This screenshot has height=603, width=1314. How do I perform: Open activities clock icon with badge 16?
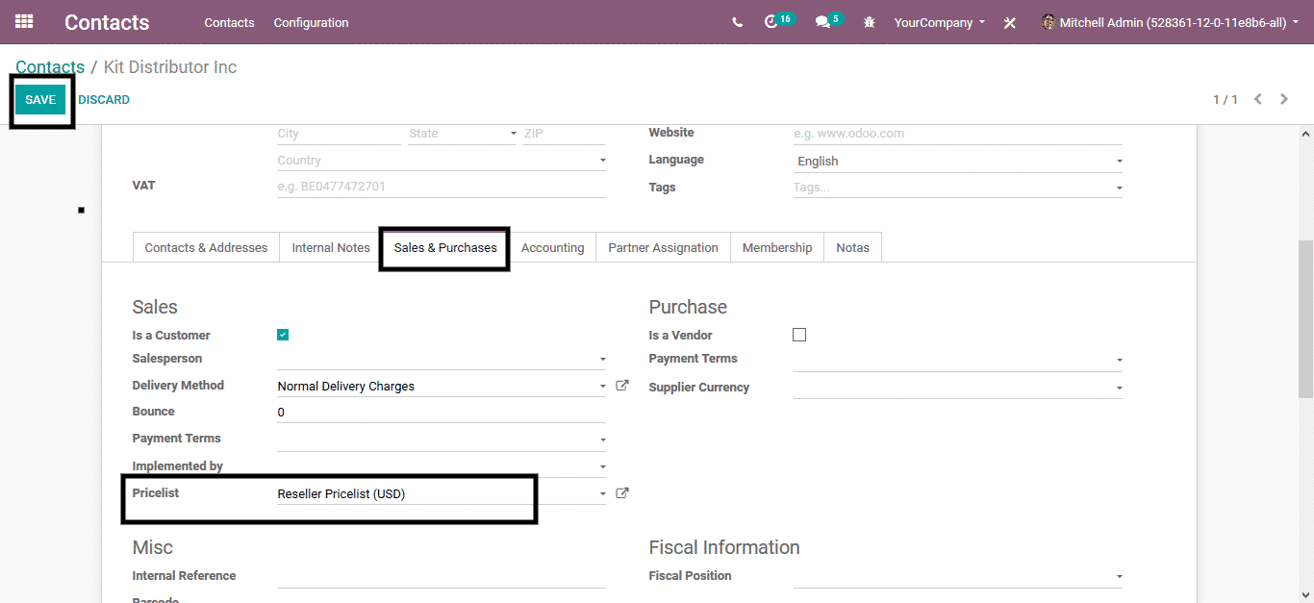pyautogui.click(x=771, y=22)
